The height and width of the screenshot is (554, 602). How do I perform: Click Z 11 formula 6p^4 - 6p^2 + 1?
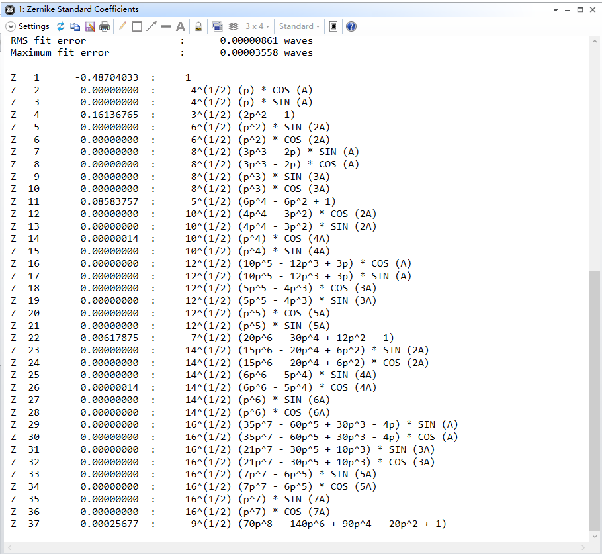pyautogui.click(x=263, y=201)
